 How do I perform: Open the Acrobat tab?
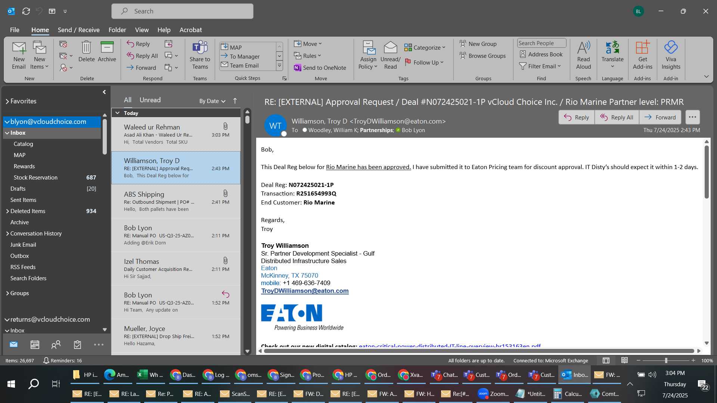point(190,30)
